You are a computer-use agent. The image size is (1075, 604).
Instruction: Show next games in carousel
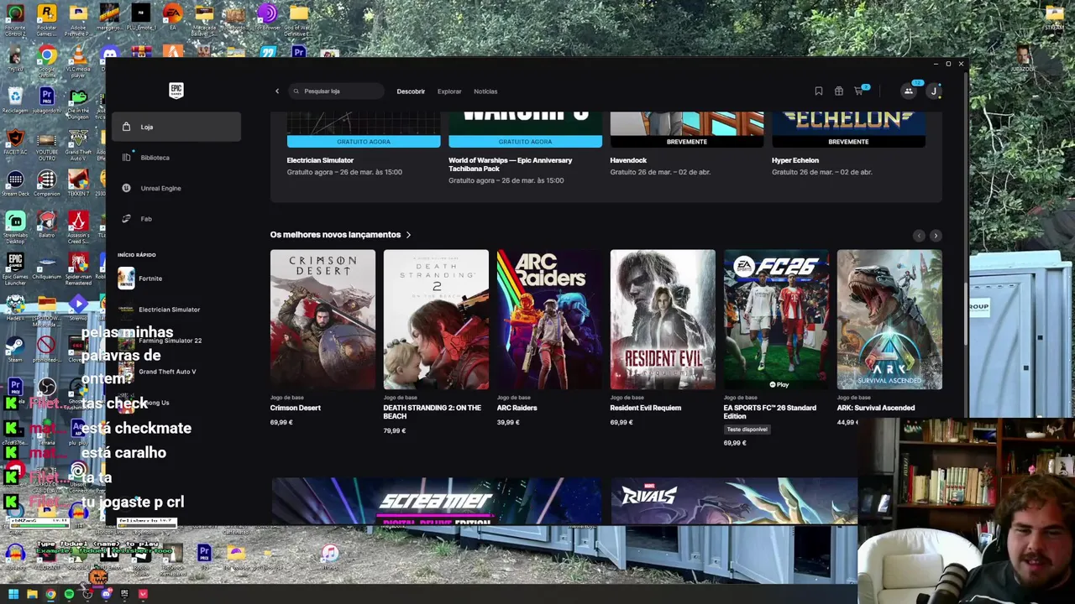click(x=936, y=236)
